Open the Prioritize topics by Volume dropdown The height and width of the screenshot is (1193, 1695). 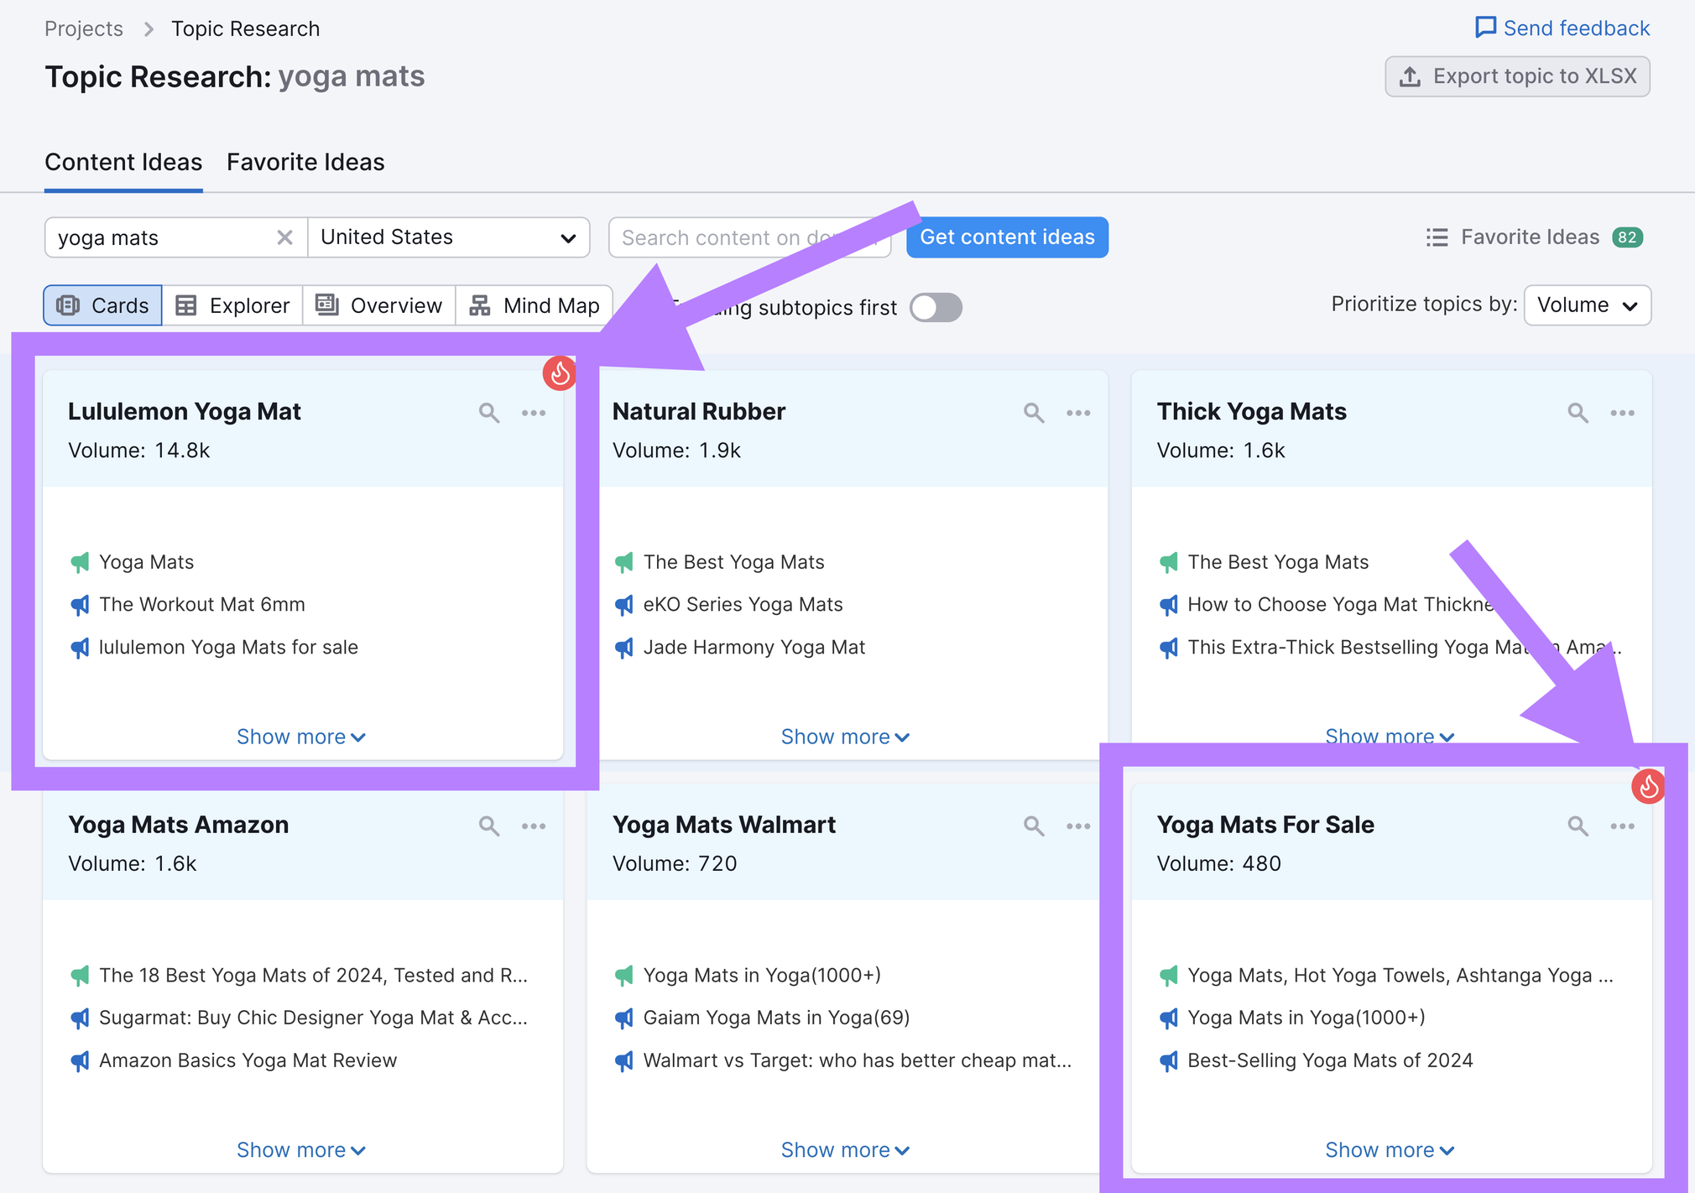tap(1586, 305)
